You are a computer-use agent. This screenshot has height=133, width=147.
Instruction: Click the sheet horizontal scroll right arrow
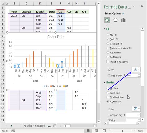click(95, 126)
